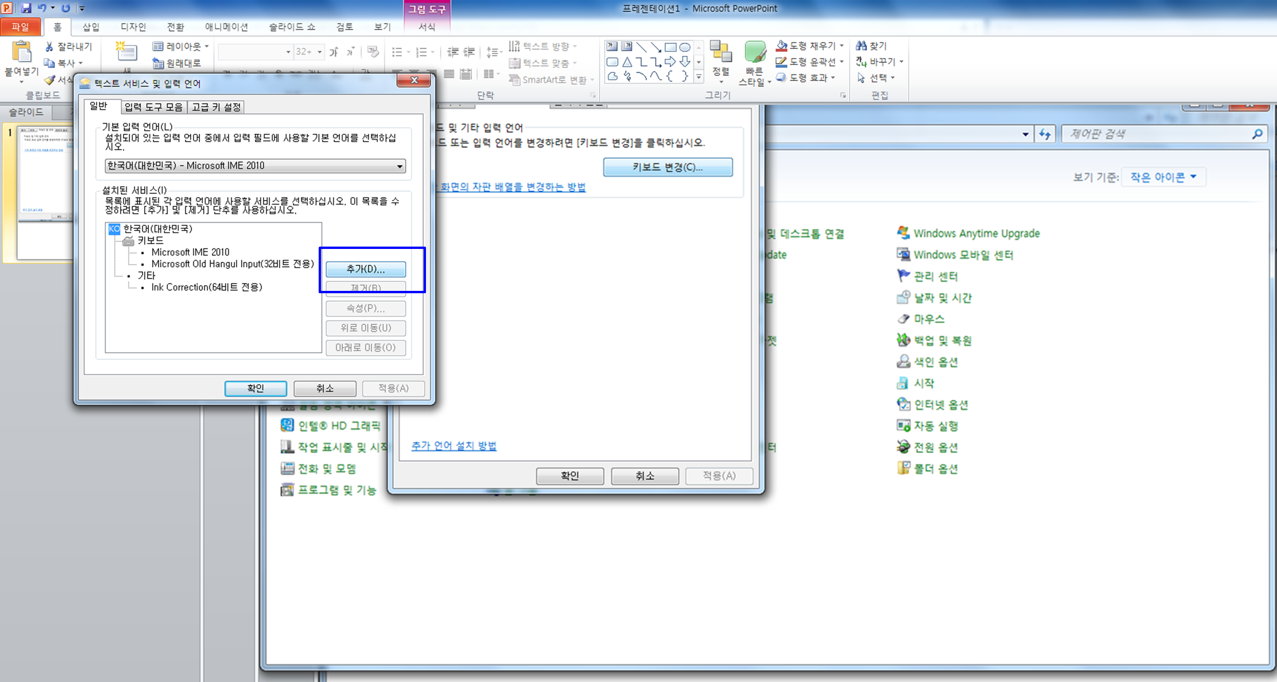Open 화면의 자판 배열을 변경하는 방법 link

click(513, 187)
